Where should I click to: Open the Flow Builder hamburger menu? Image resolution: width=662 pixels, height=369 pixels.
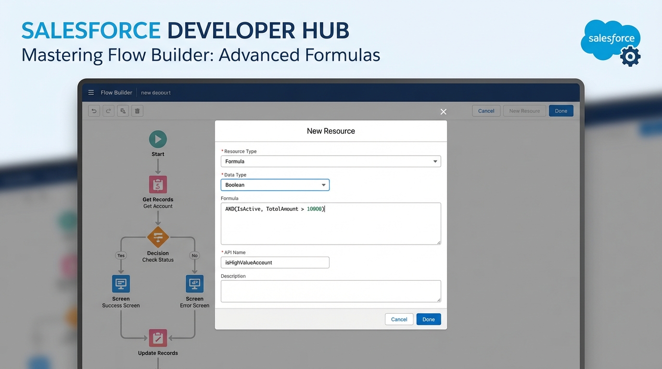(91, 92)
